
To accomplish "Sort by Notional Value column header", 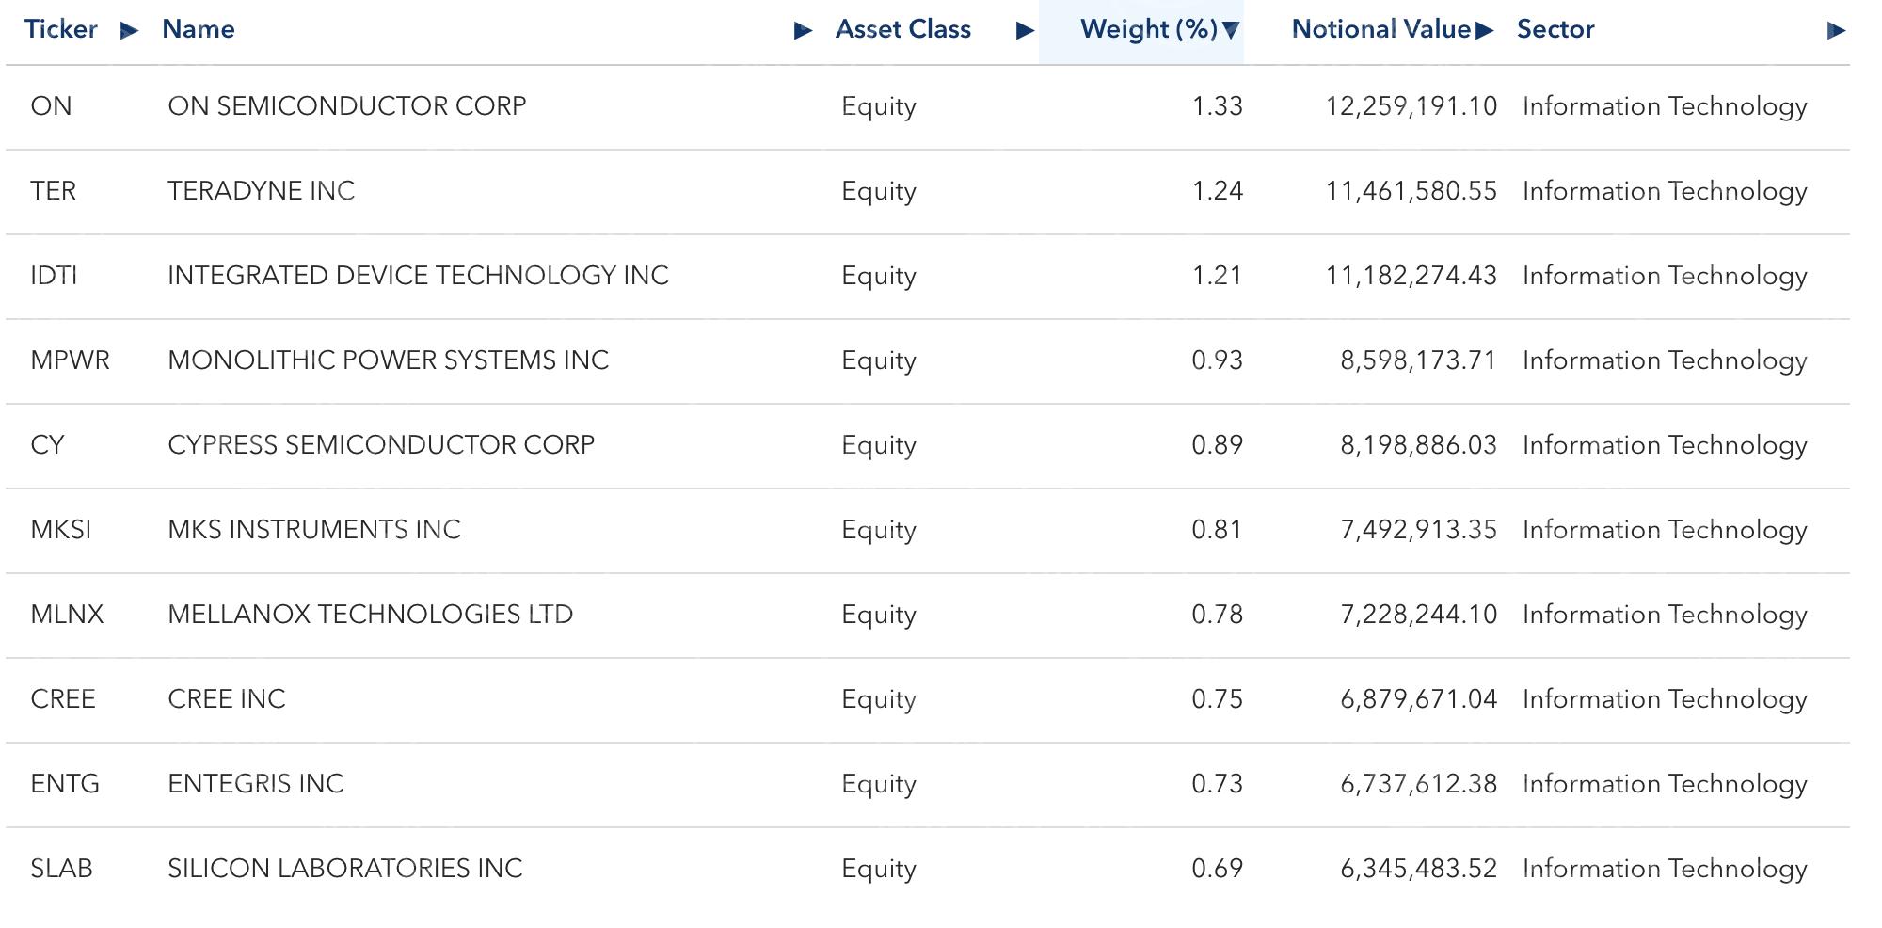I will pos(1380,29).
